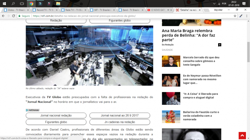Close the YouTube tab
Image resolution: width=250 pixels, height=140 pixels.
171,10
